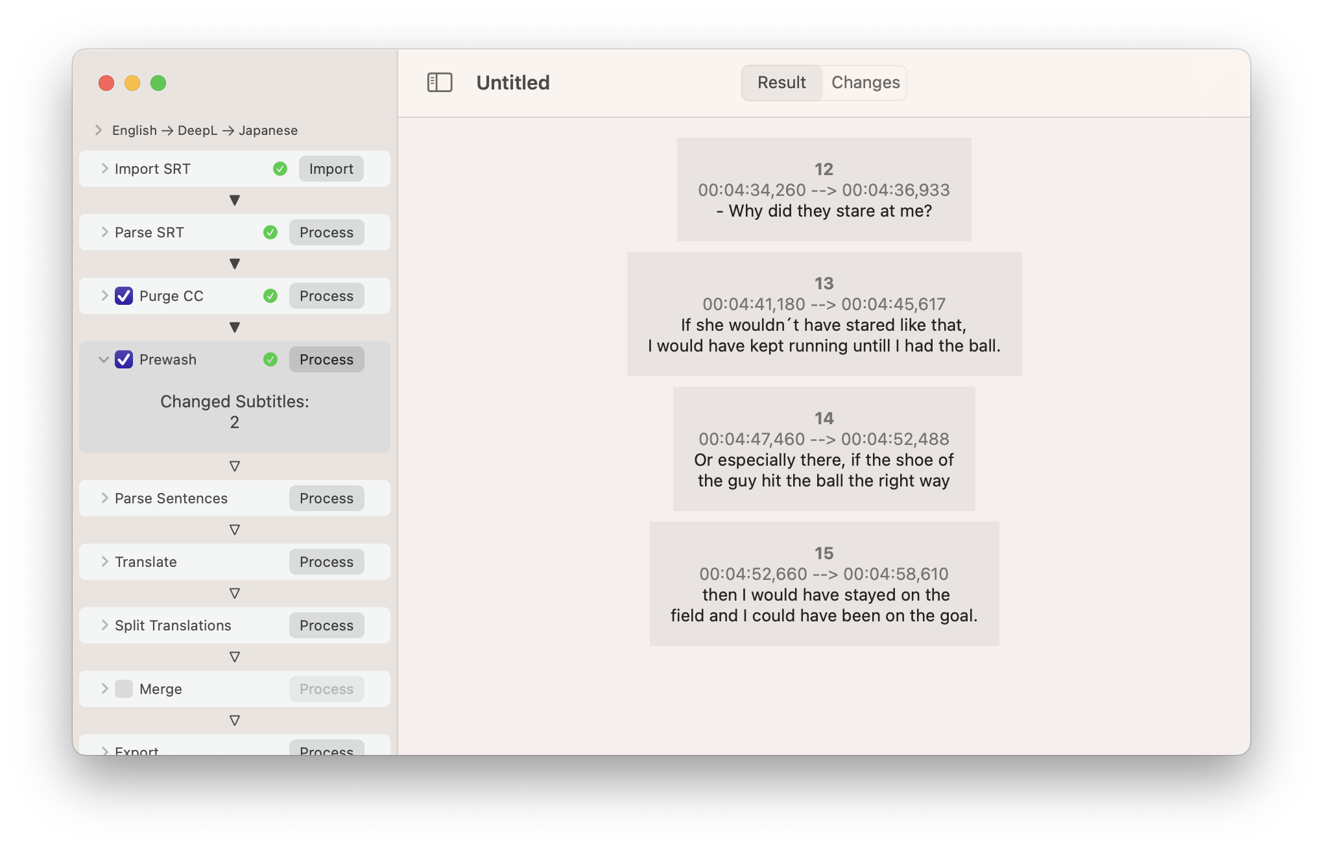
Task: Click green checkmark status next to Import SRT
Action: pos(280,169)
